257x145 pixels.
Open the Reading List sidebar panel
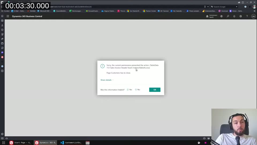(x=2, y=21)
